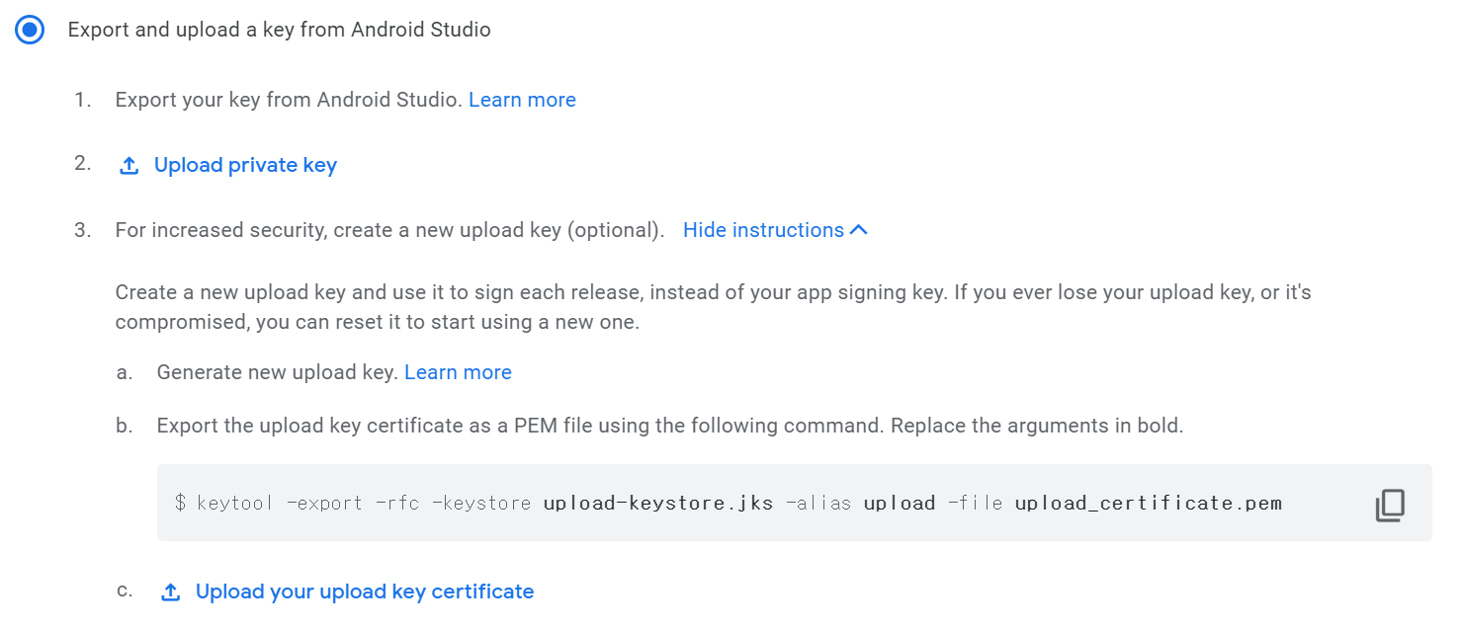Open Learn more about generating upload key

(458, 372)
